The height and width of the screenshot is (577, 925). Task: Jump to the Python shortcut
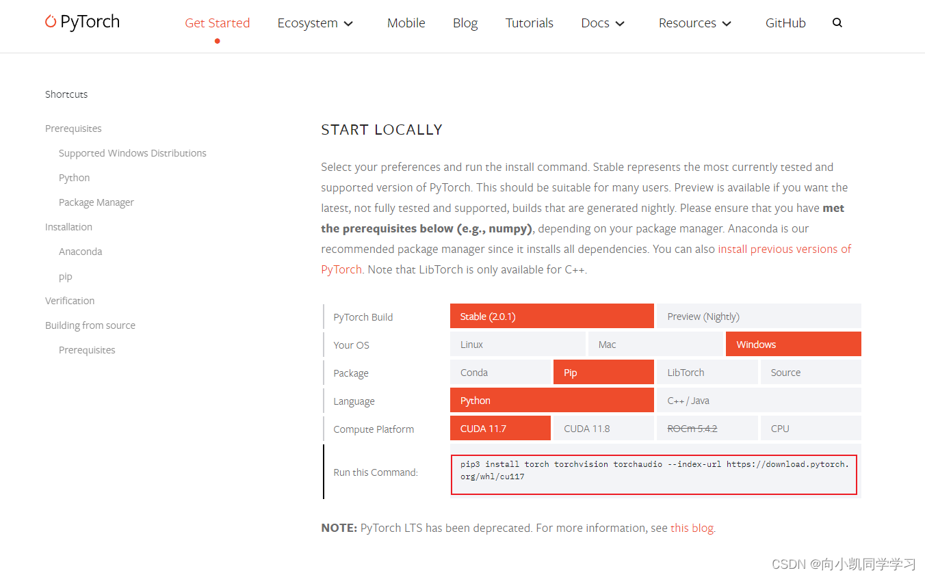pyautogui.click(x=74, y=178)
